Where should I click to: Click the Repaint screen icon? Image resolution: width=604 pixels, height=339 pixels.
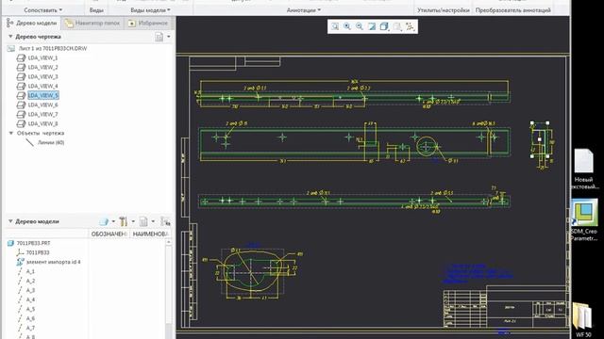click(372, 26)
